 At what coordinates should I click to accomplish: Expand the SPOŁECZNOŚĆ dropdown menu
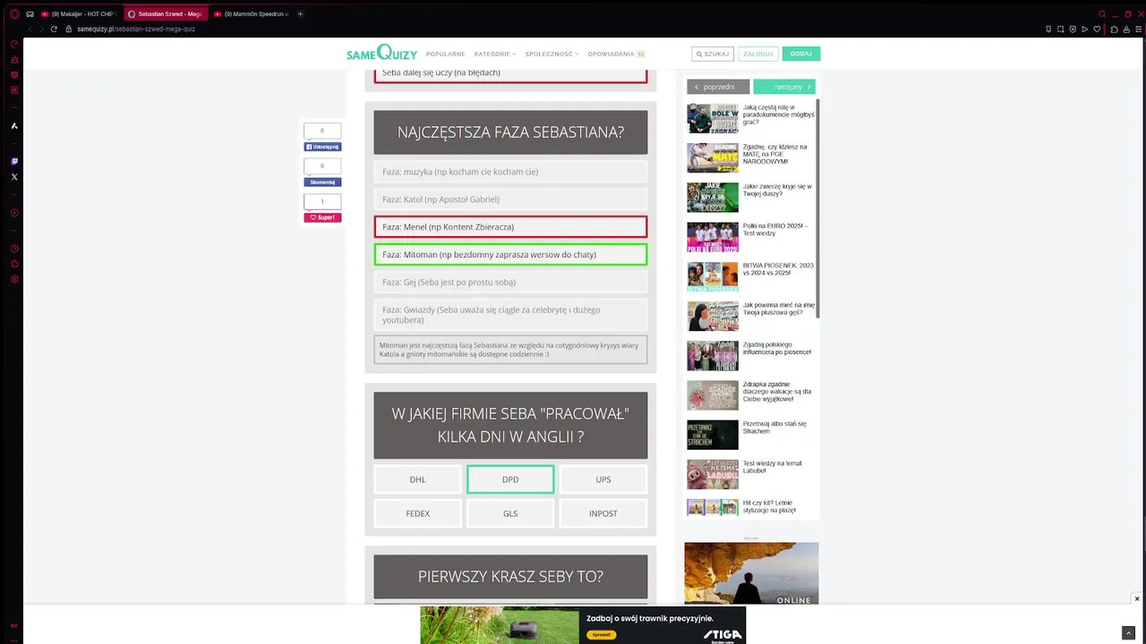coord(552,54)
